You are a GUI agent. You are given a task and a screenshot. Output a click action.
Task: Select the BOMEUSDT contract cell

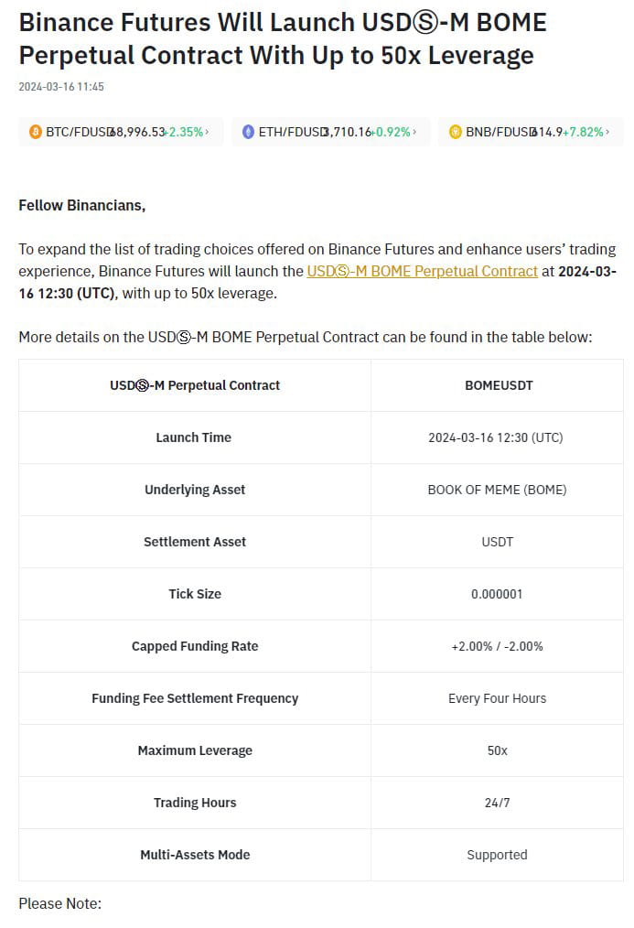point(498,385)
